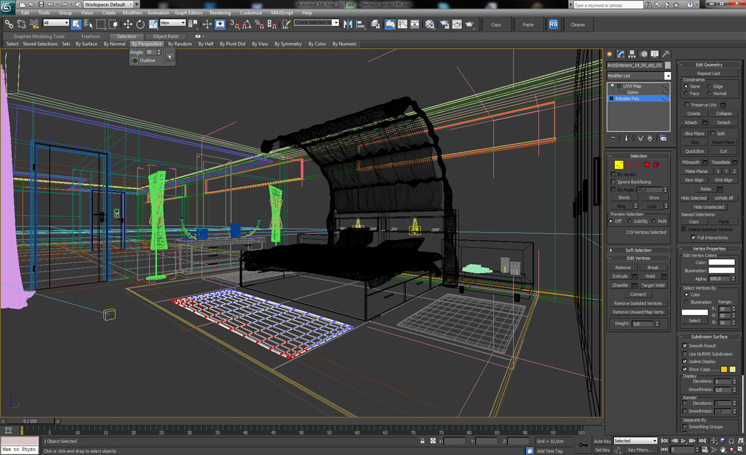Viewport: 746px width, 455px height.
Task: Click the white vertex Color swatch
Action: point(721,263)
